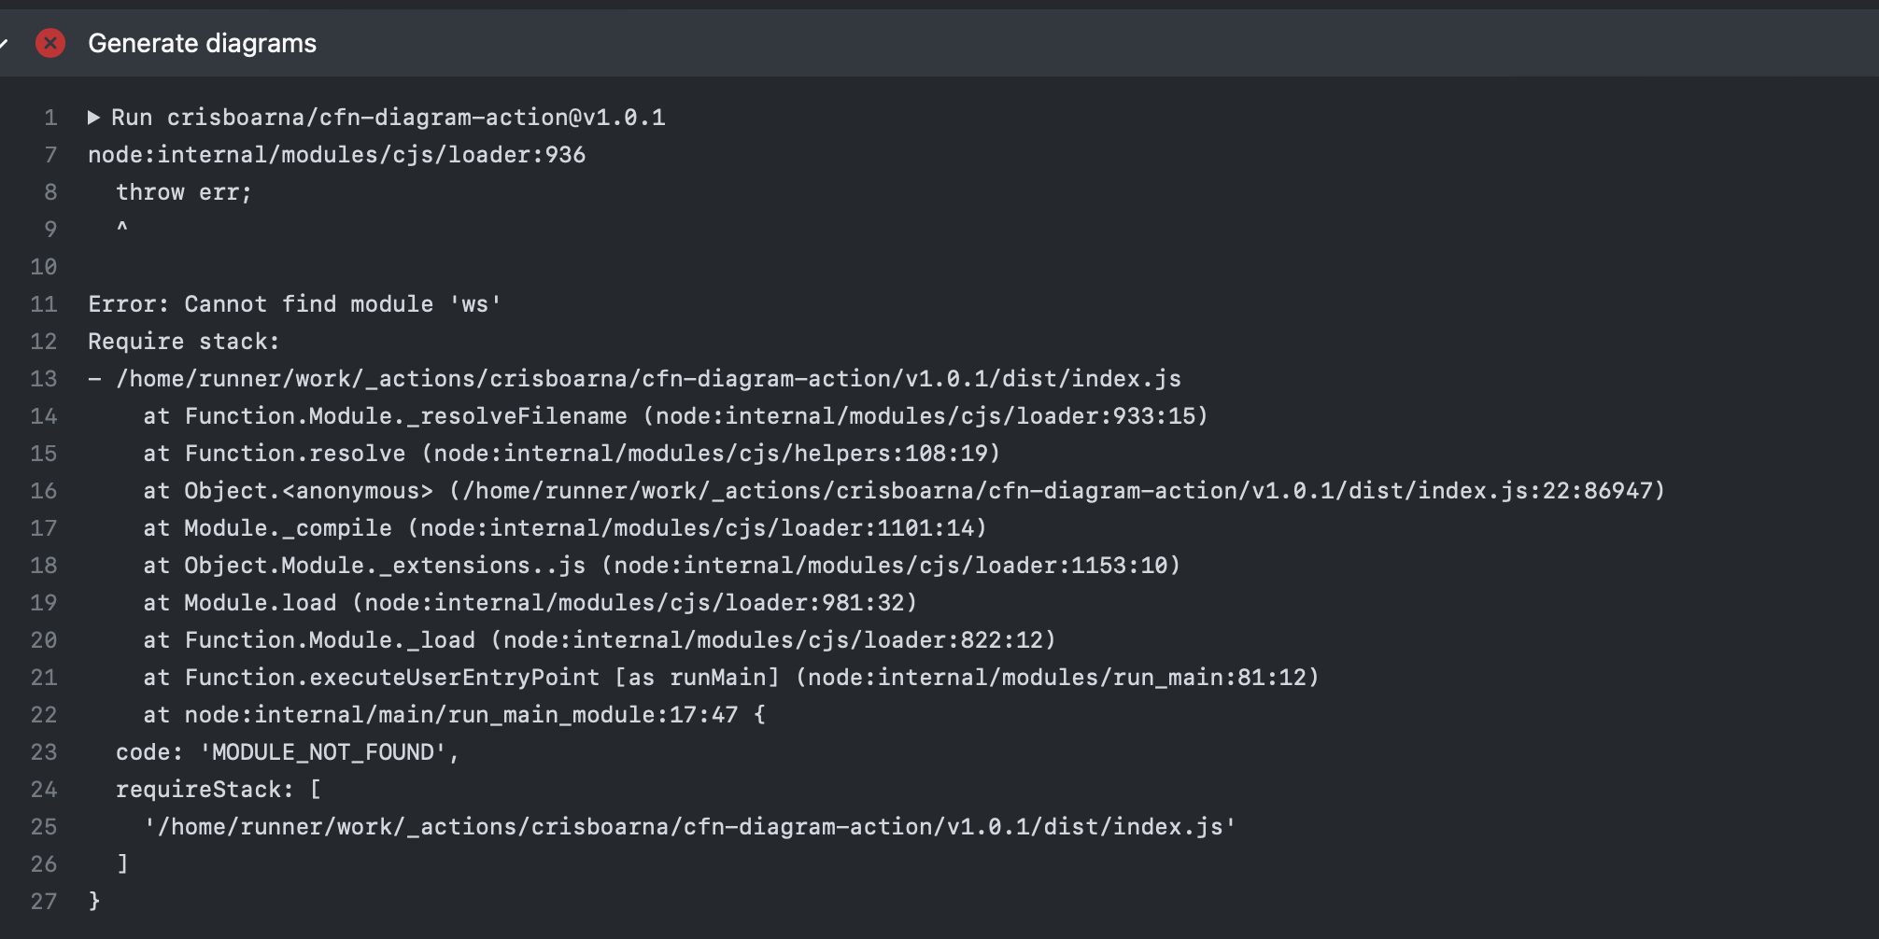Click line number 23 showing MODULE_NOT_FOUND
The width and height of the screenshot is (1879, 939).
tap(43, 751)
